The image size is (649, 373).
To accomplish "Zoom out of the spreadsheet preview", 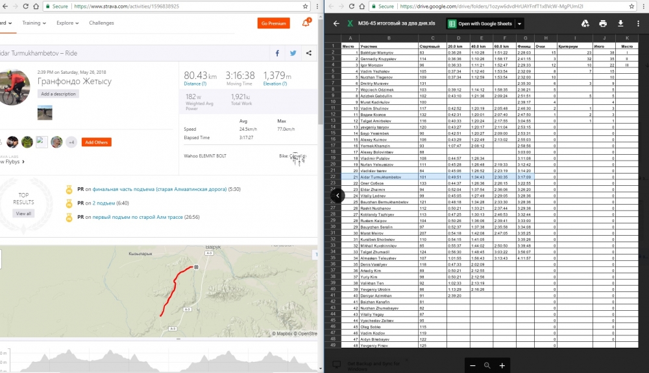I will 472,365.
